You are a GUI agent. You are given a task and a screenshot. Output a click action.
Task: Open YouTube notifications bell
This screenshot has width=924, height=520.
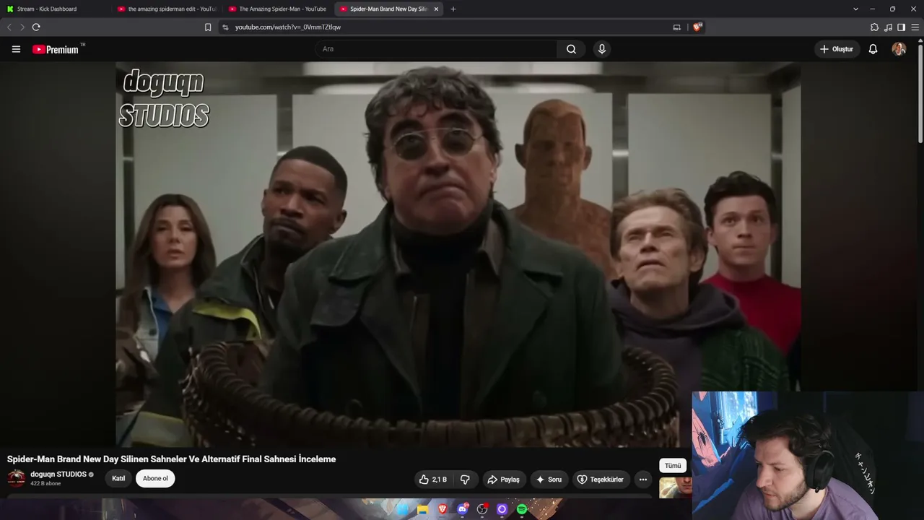(x=873, y=49)
